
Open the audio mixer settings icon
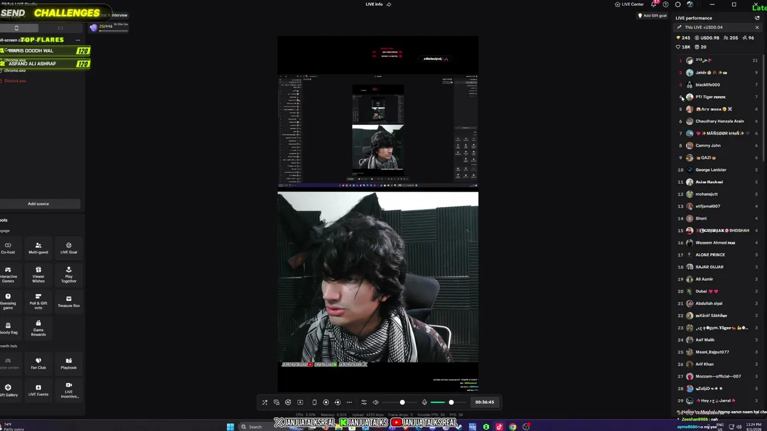pos(364,402)
